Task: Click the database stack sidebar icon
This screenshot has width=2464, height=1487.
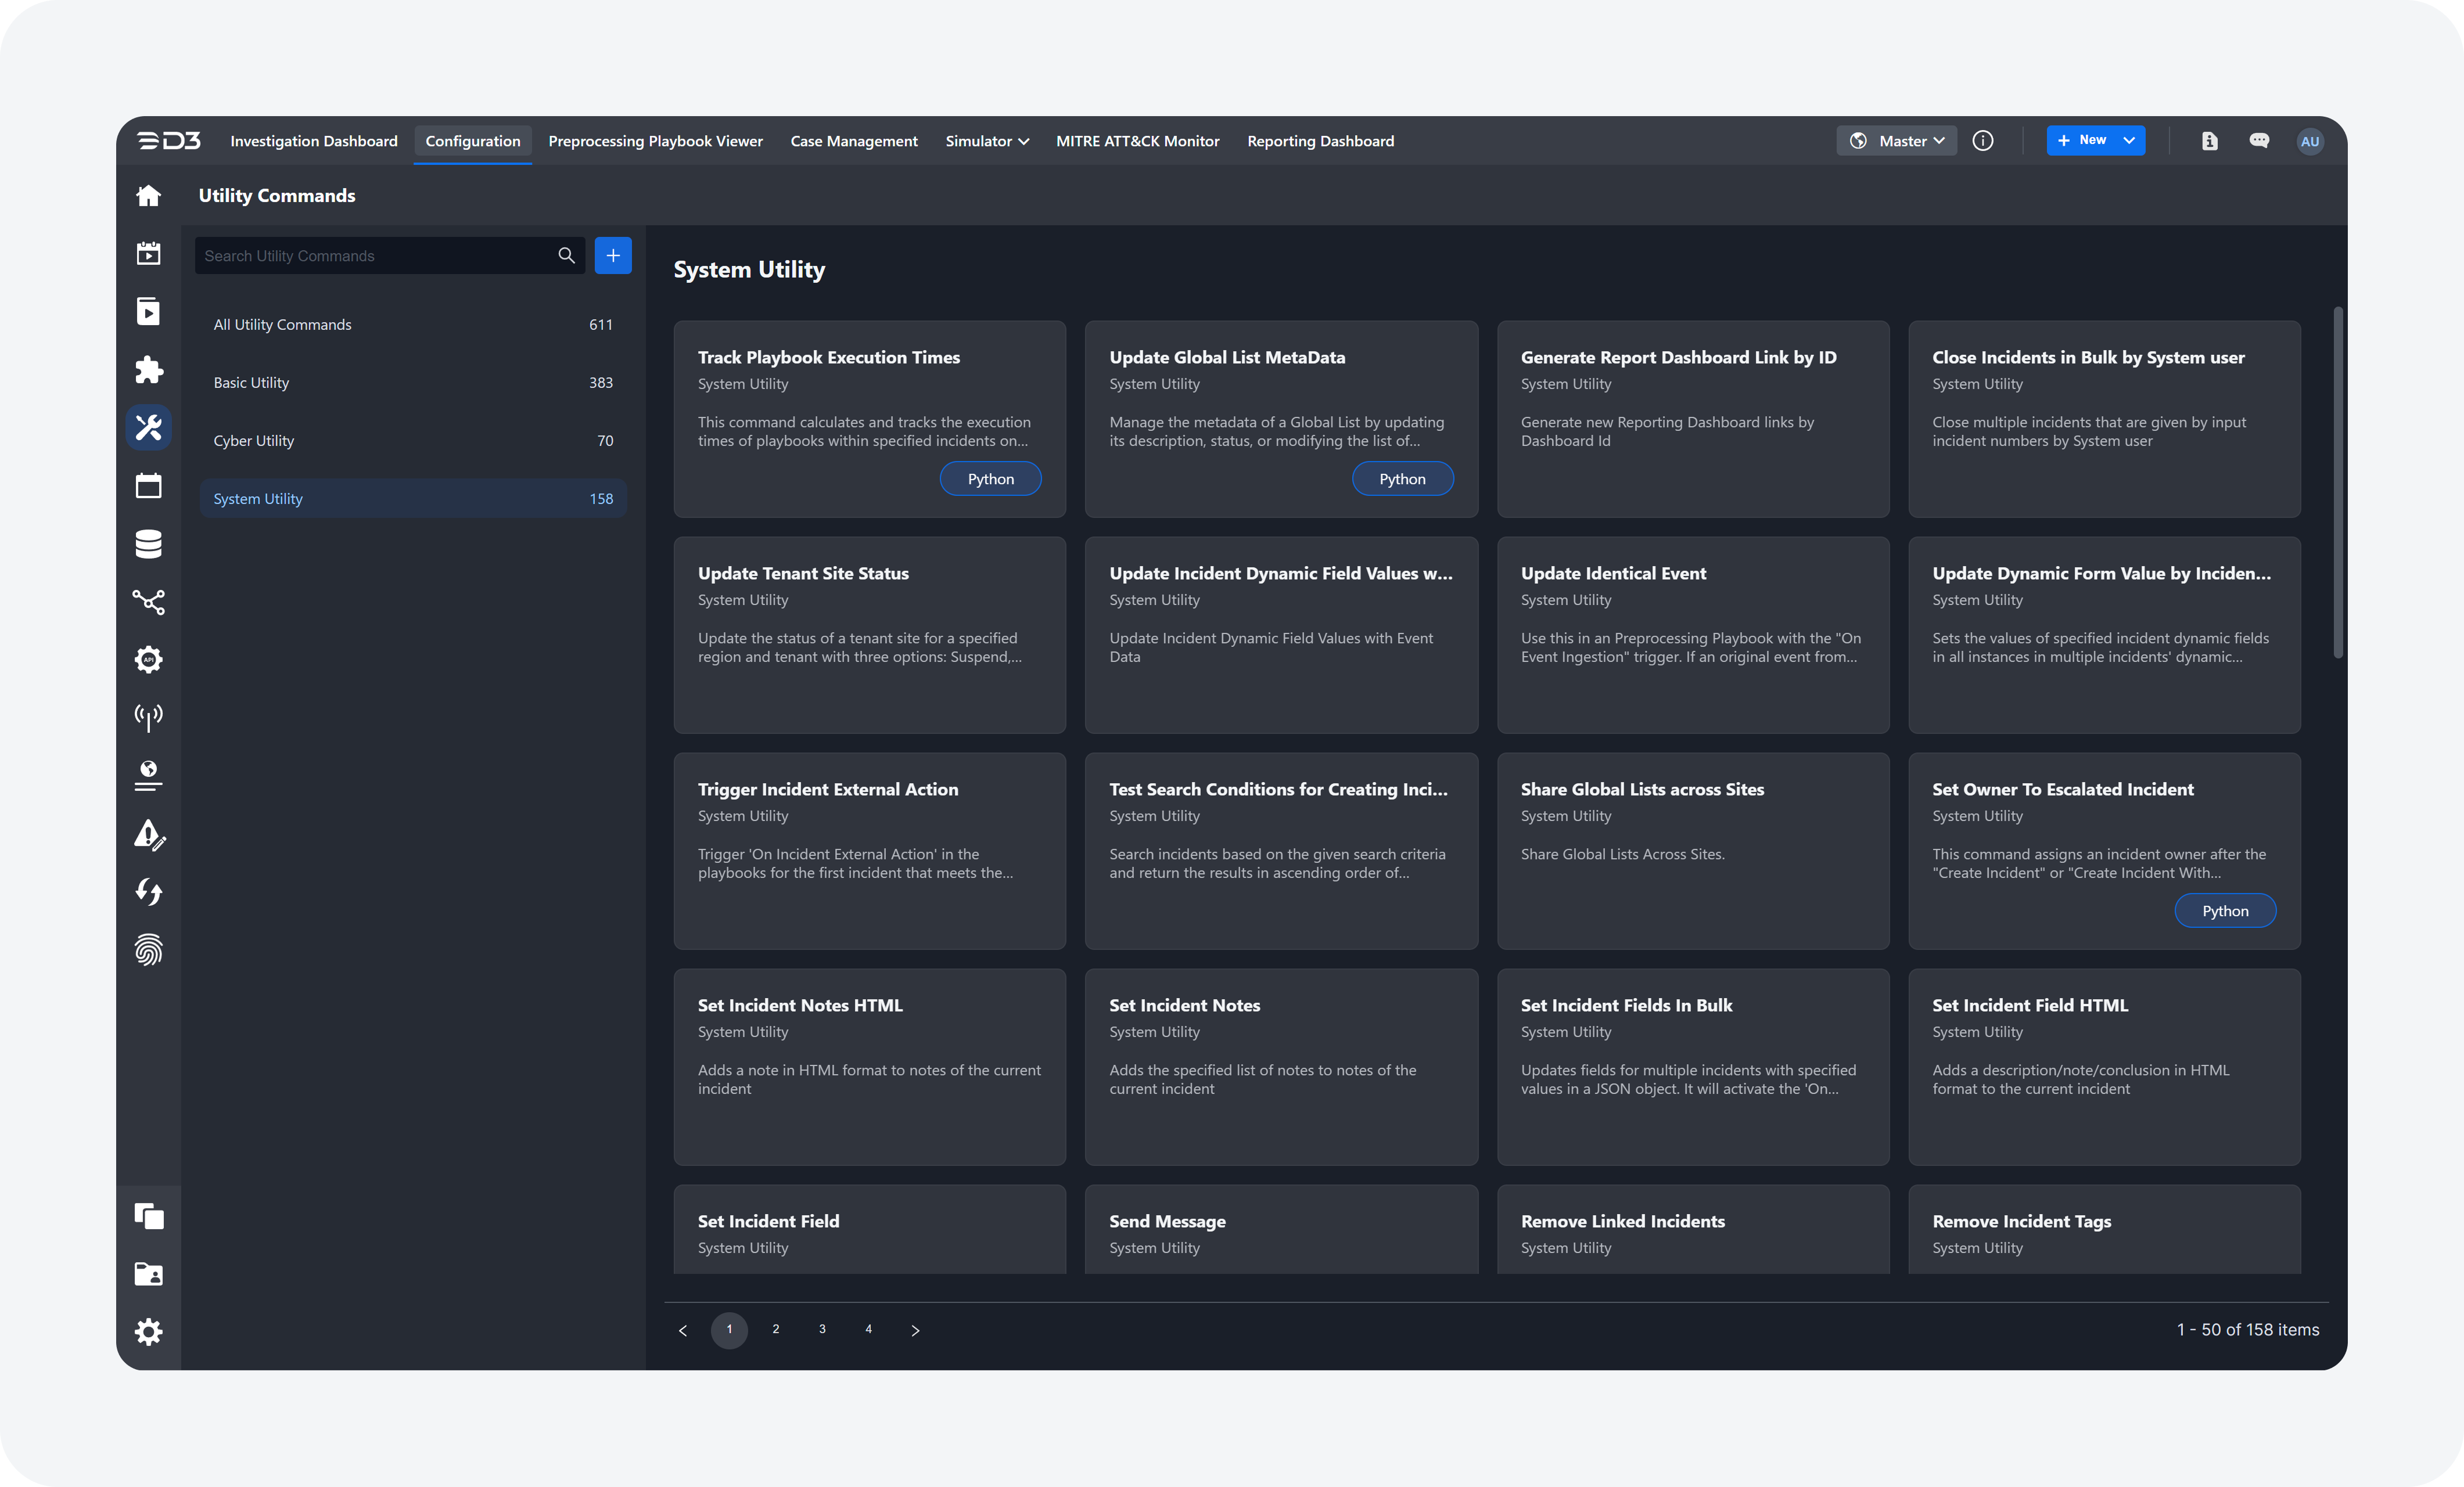Action: pyautogui.click(x=148, y=543)
